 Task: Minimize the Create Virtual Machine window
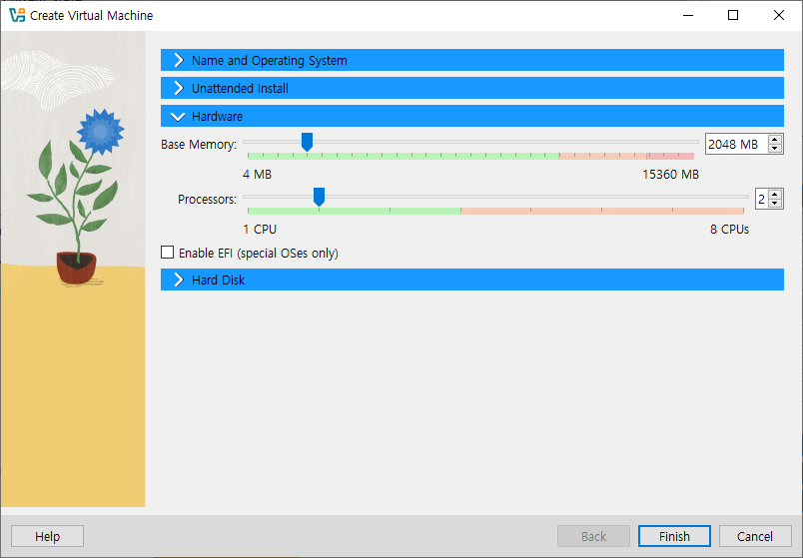(688, 15)
